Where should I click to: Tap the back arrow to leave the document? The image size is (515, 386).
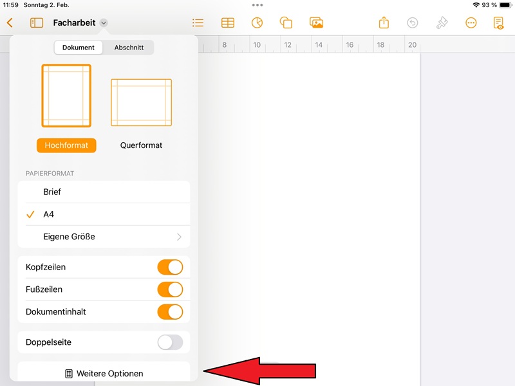pos(10,23)
